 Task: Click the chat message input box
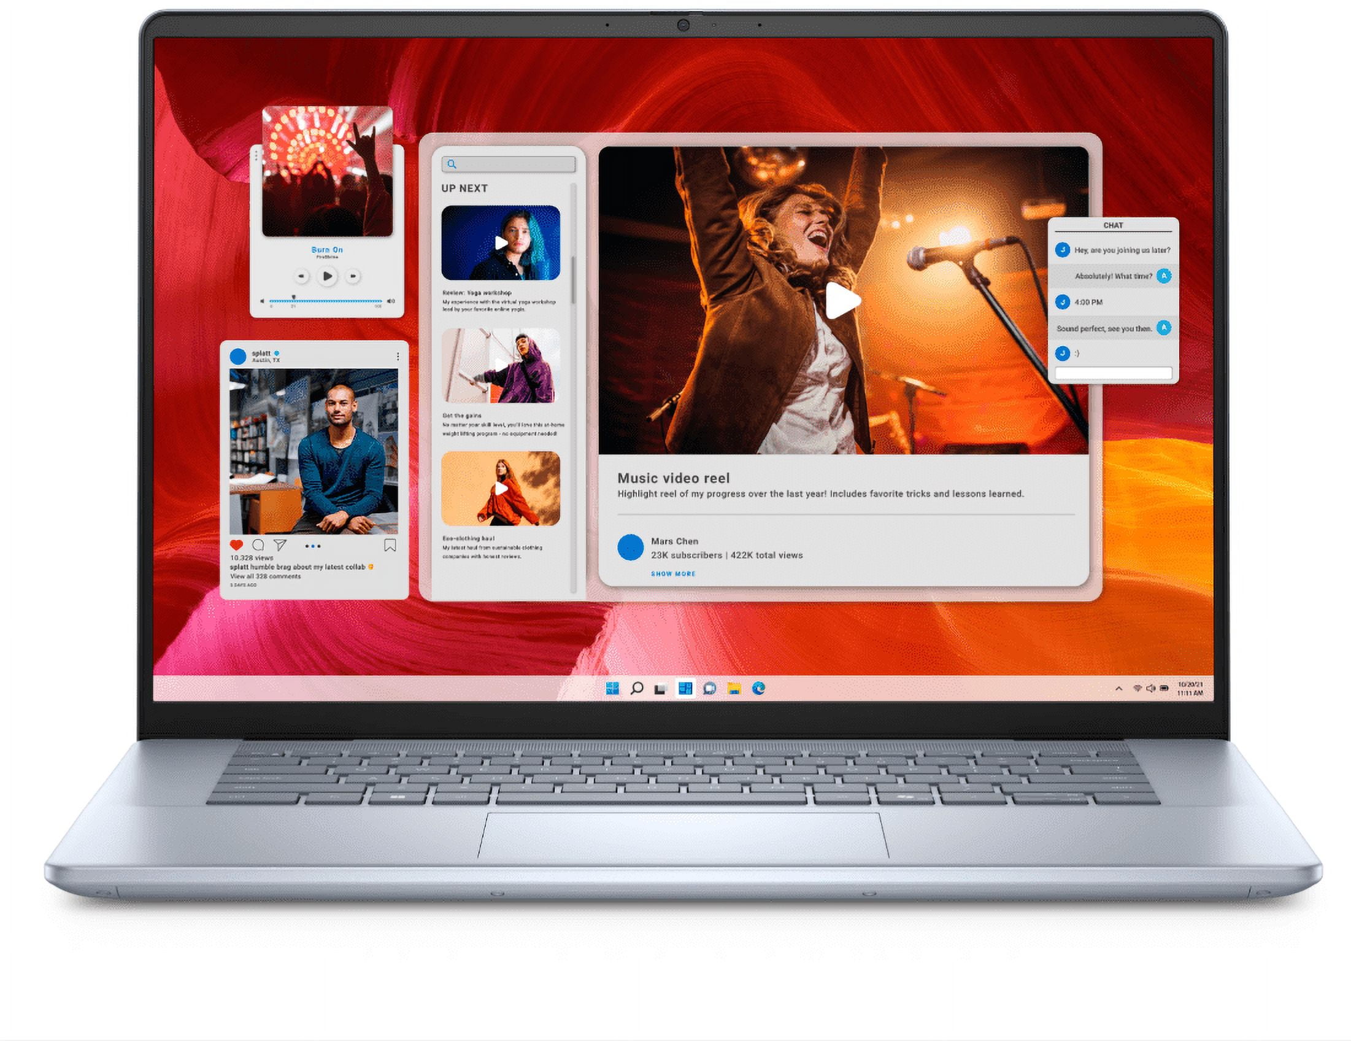click(1113, 373)
